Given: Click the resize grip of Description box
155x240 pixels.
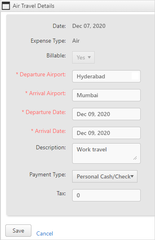Looking at the screenshot, I should tap(135, 158).
